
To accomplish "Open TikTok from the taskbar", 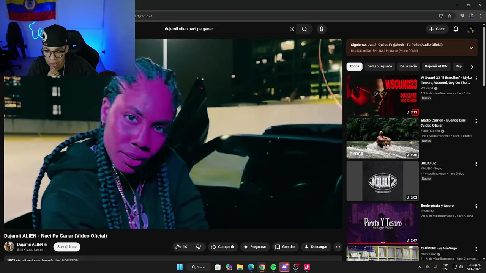I will click(x=307, y=267).
